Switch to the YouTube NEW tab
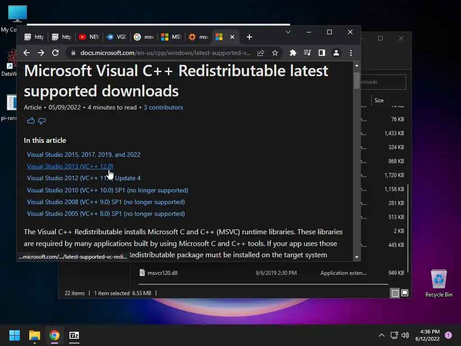 (x=89, y=37)
